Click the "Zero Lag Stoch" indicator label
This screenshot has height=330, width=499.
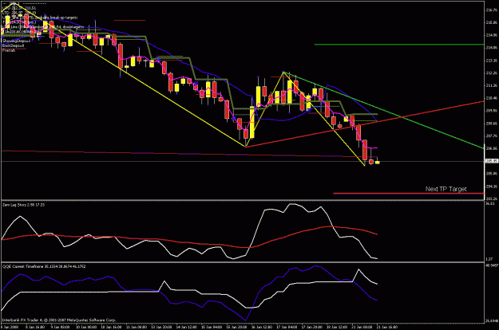[x=23, y=205]
